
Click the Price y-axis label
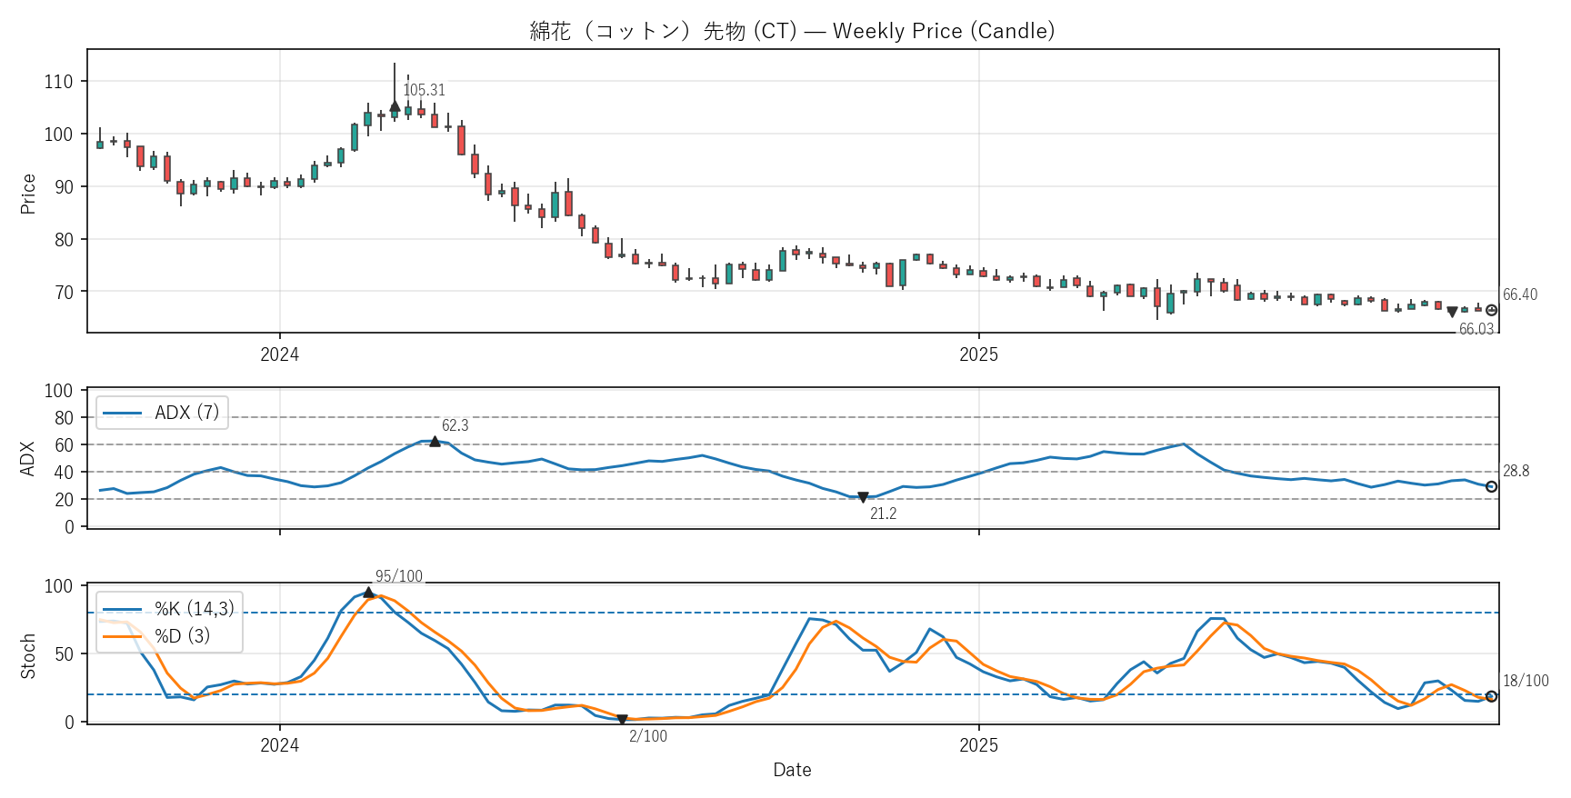tap(28, 194)
